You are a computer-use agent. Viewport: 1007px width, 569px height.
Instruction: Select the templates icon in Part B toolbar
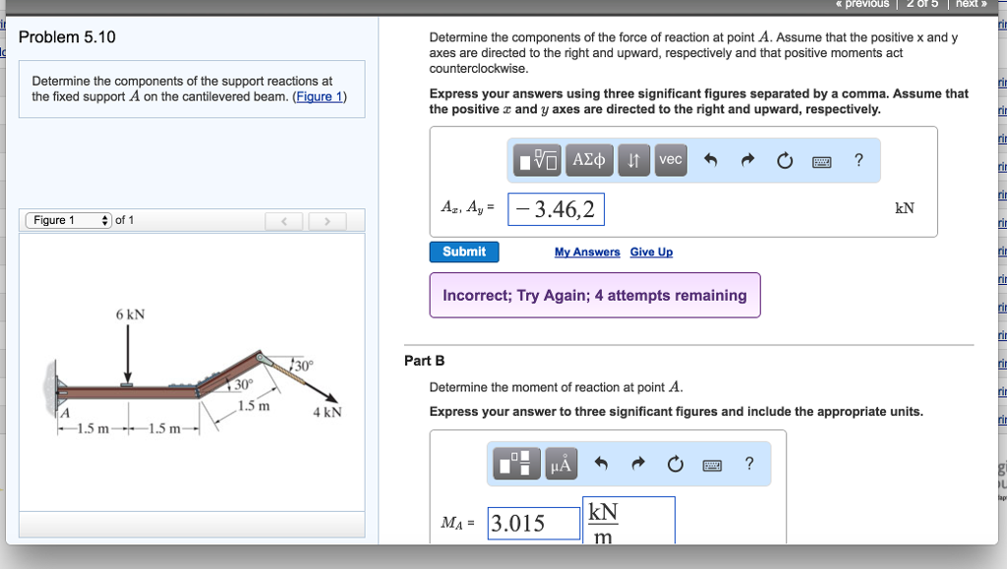pyautogui.click(x=518, y=464)
